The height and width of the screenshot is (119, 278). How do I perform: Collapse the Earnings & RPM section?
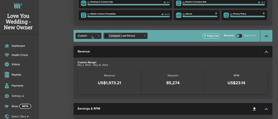[266, 109]
